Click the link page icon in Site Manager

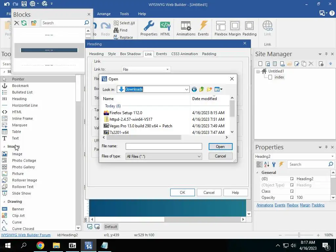pyautogui.click(x=282, y=64)
